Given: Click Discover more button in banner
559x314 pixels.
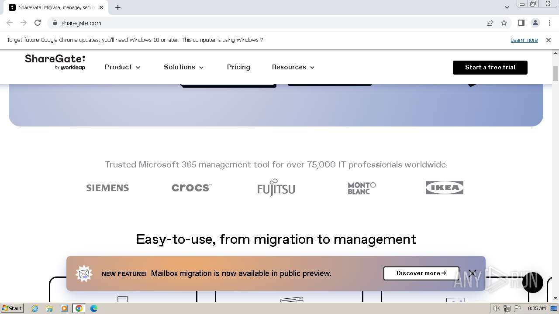Looking at the screenshot, I should click(421, 273).
